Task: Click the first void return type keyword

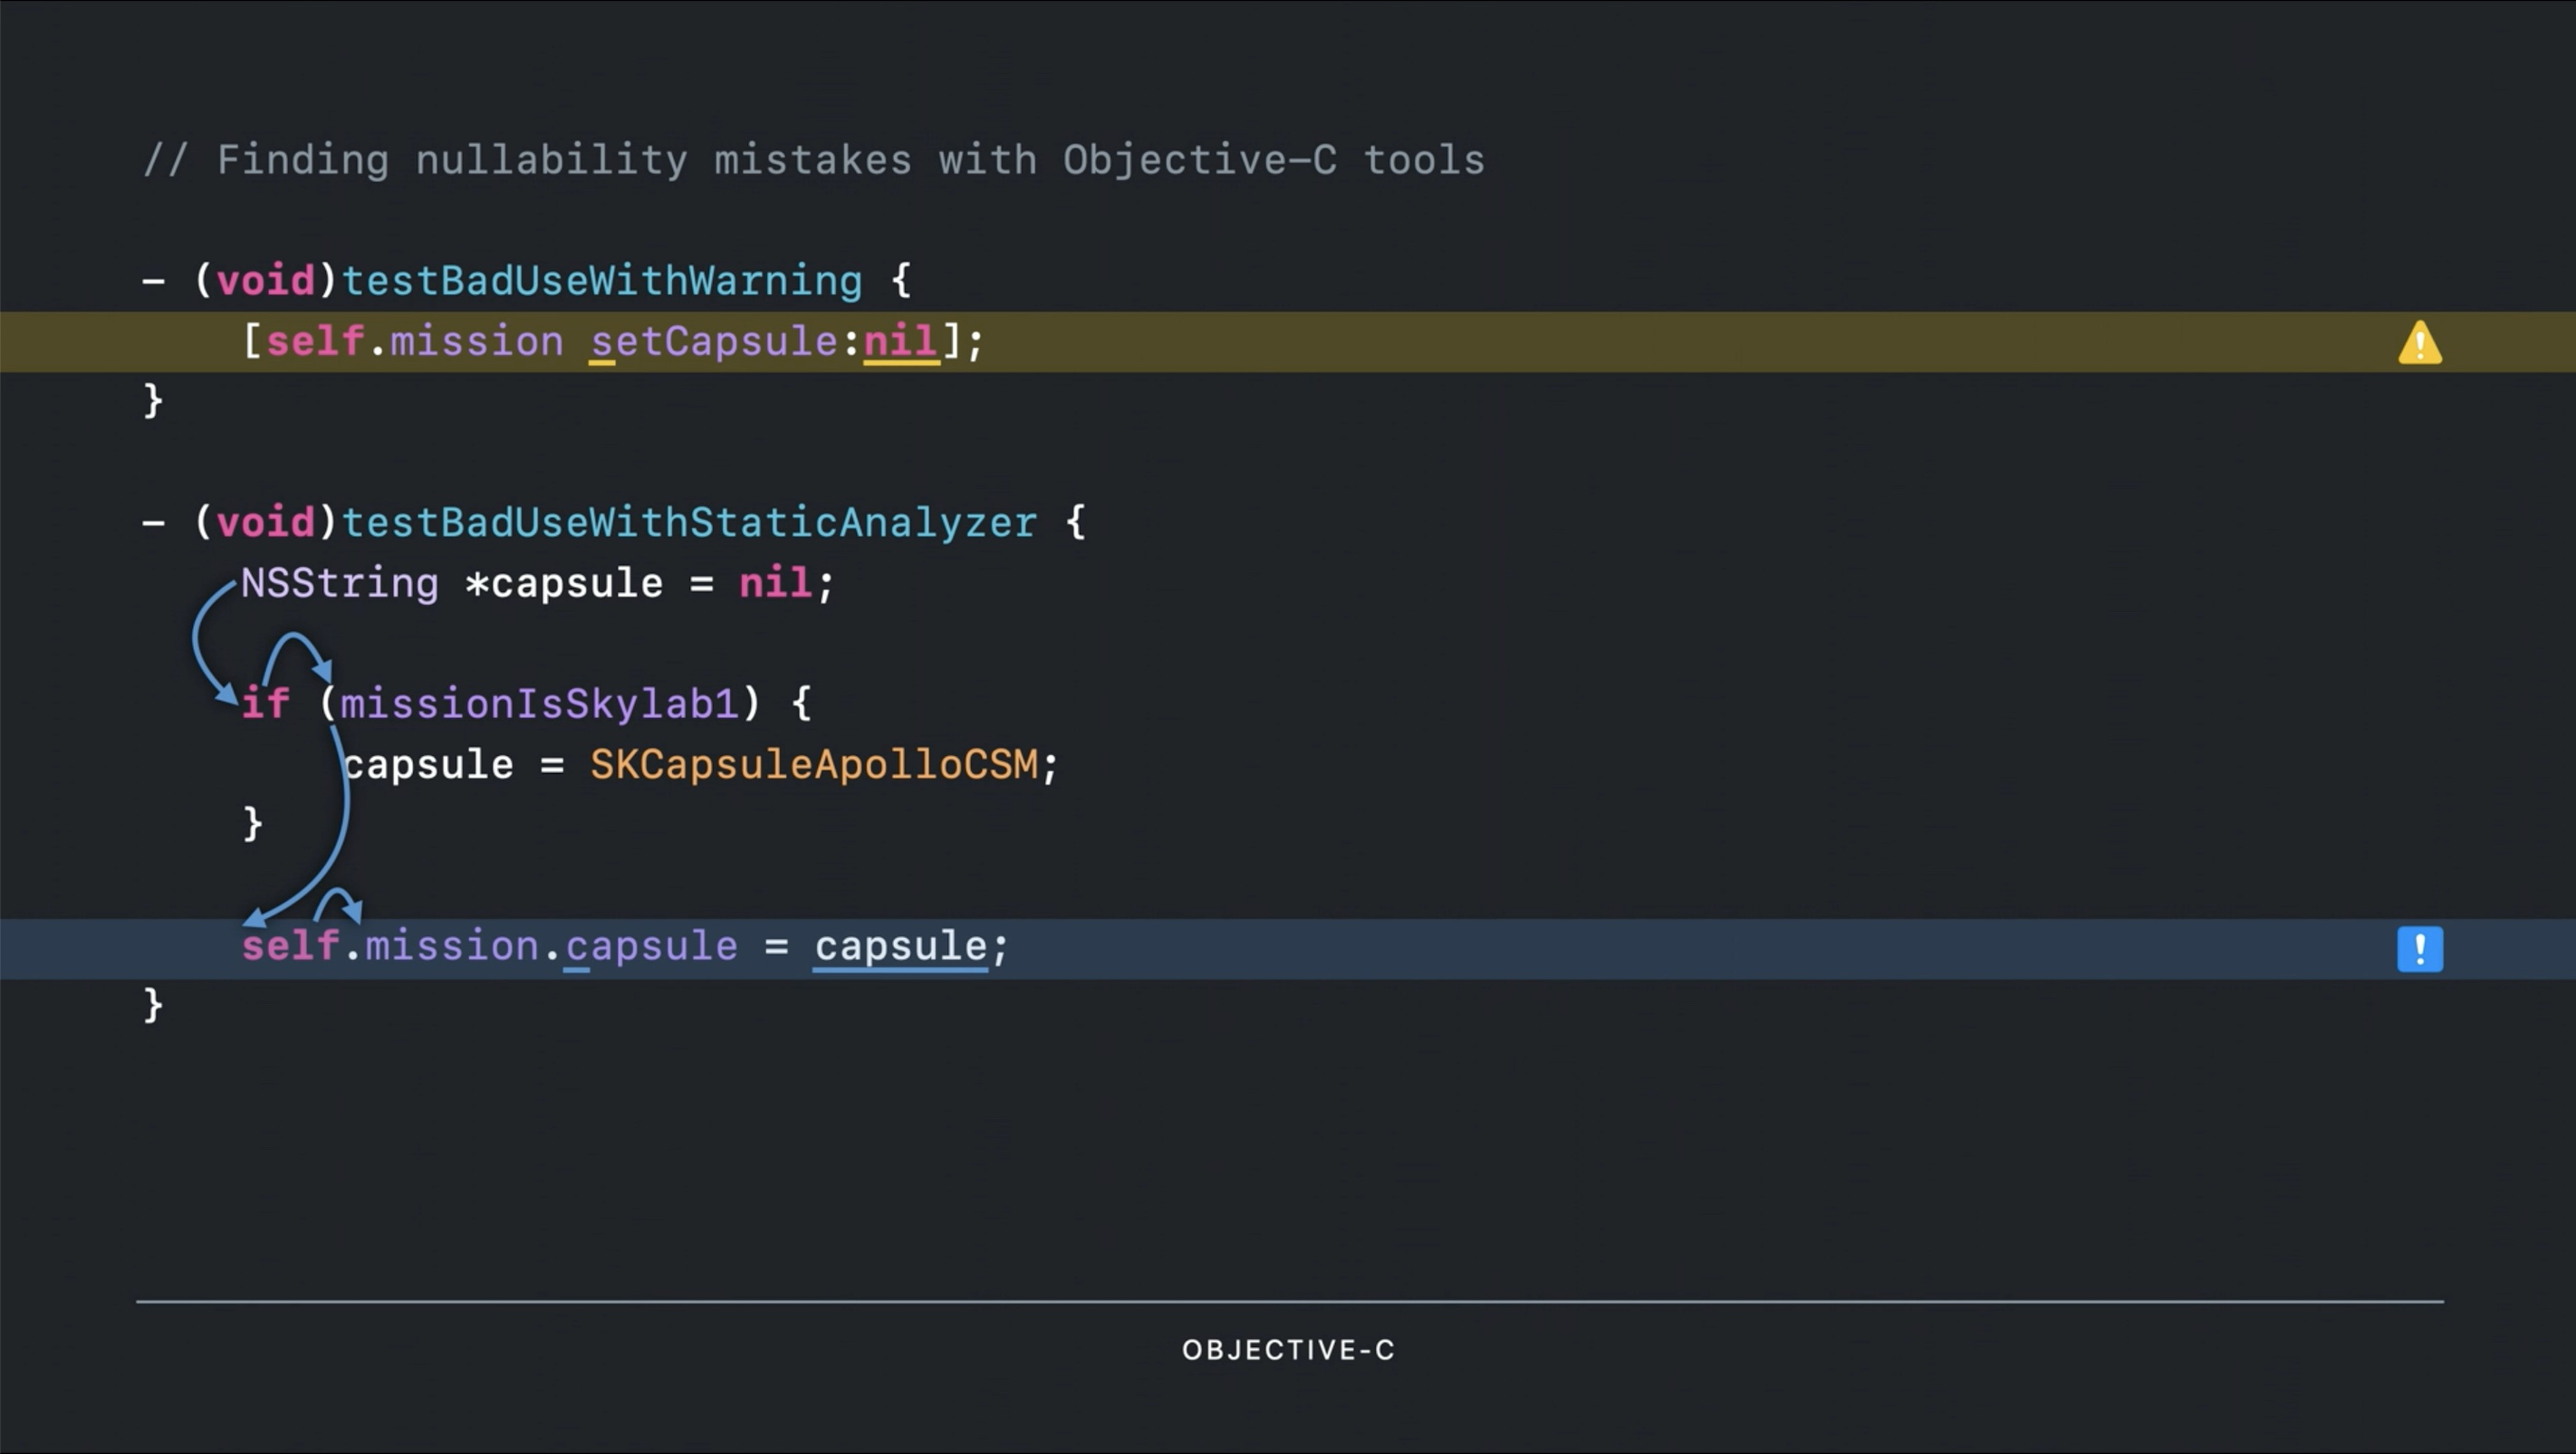Action: click(265, 281)
